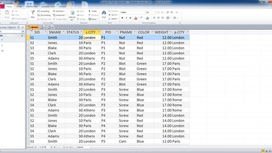Sort records Descending
The image size is (272, 153).
click(44, 15)
